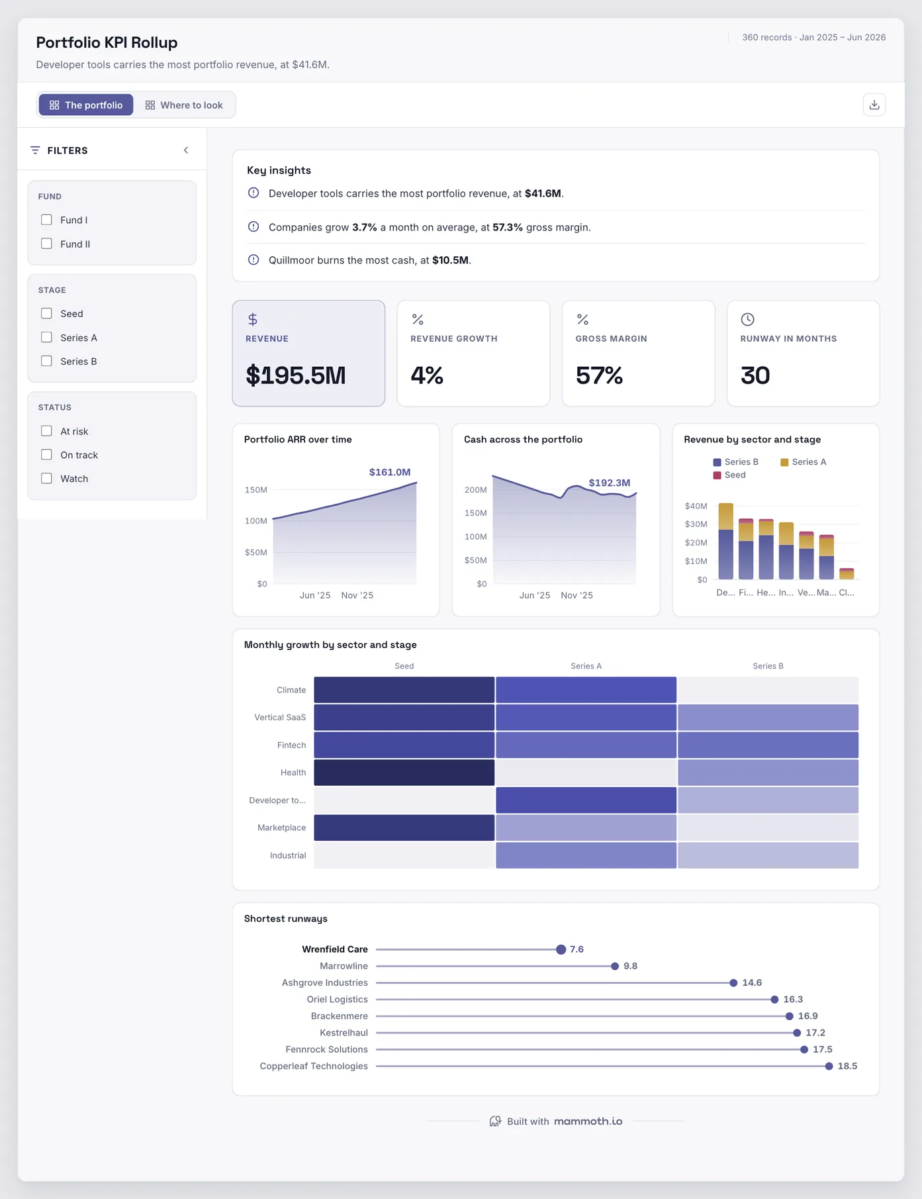Click the Industrial Series A heatmap cell
This screenshot has width=922, height=1199.
[x=586, y=855]
